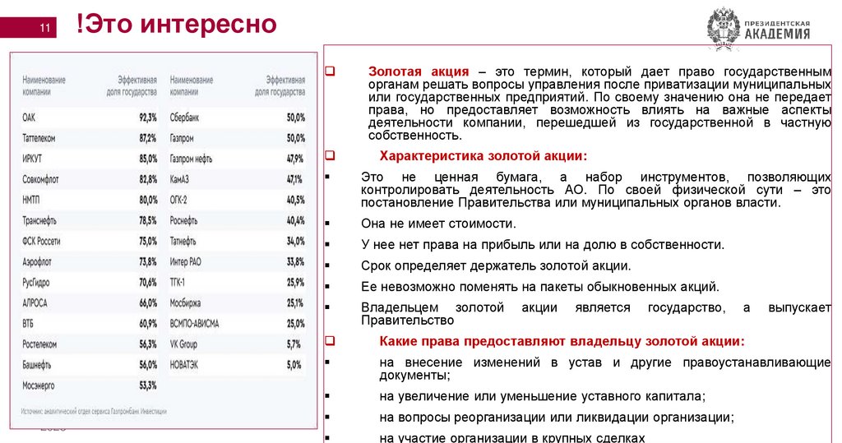
Task: Click the company name "НОВАТЭК"
Action: click(x=184, y=365)
